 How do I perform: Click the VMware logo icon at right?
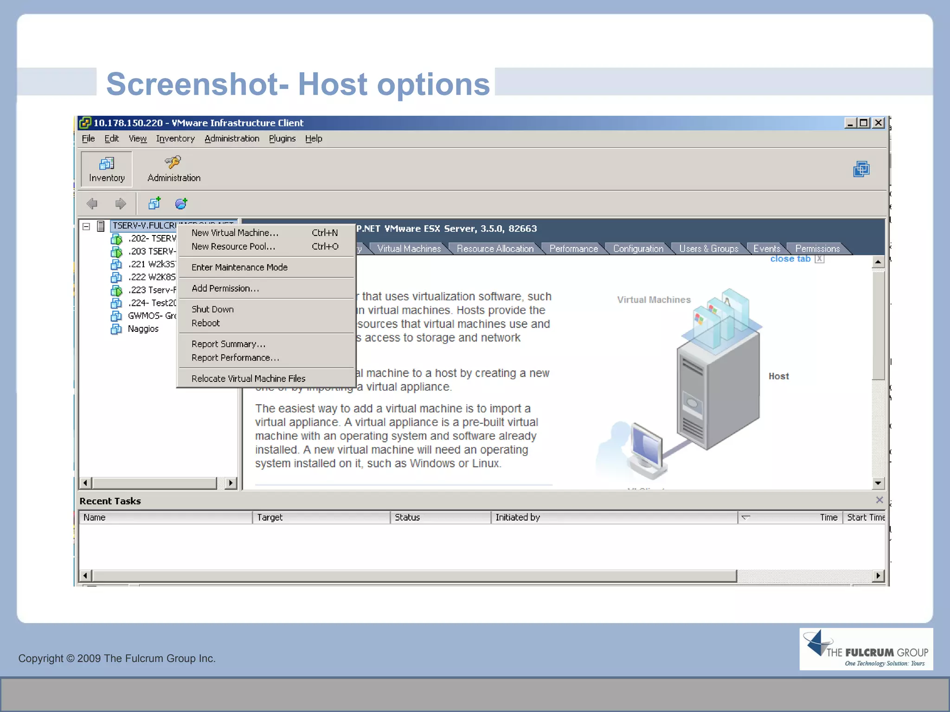coord(861,169)
